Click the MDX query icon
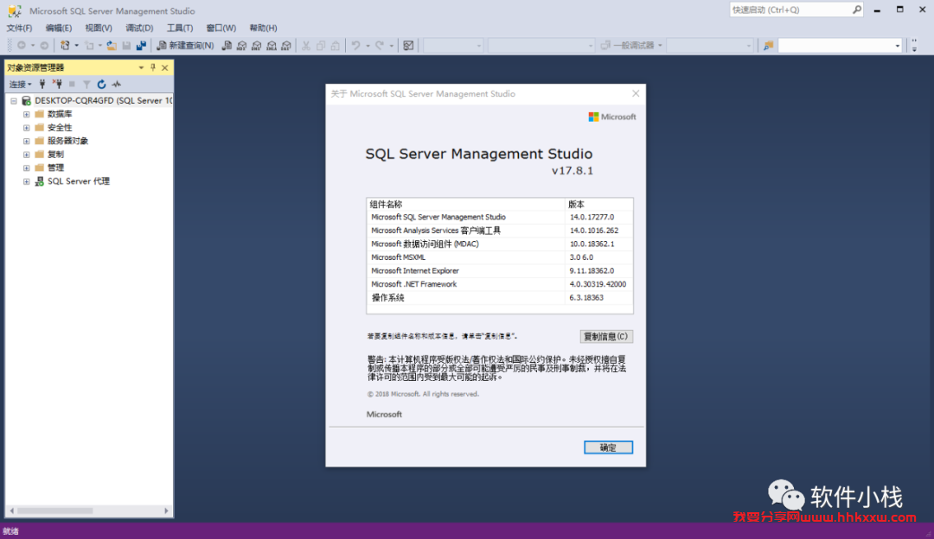This screenshot has width=934, height=539. [242, 45]
